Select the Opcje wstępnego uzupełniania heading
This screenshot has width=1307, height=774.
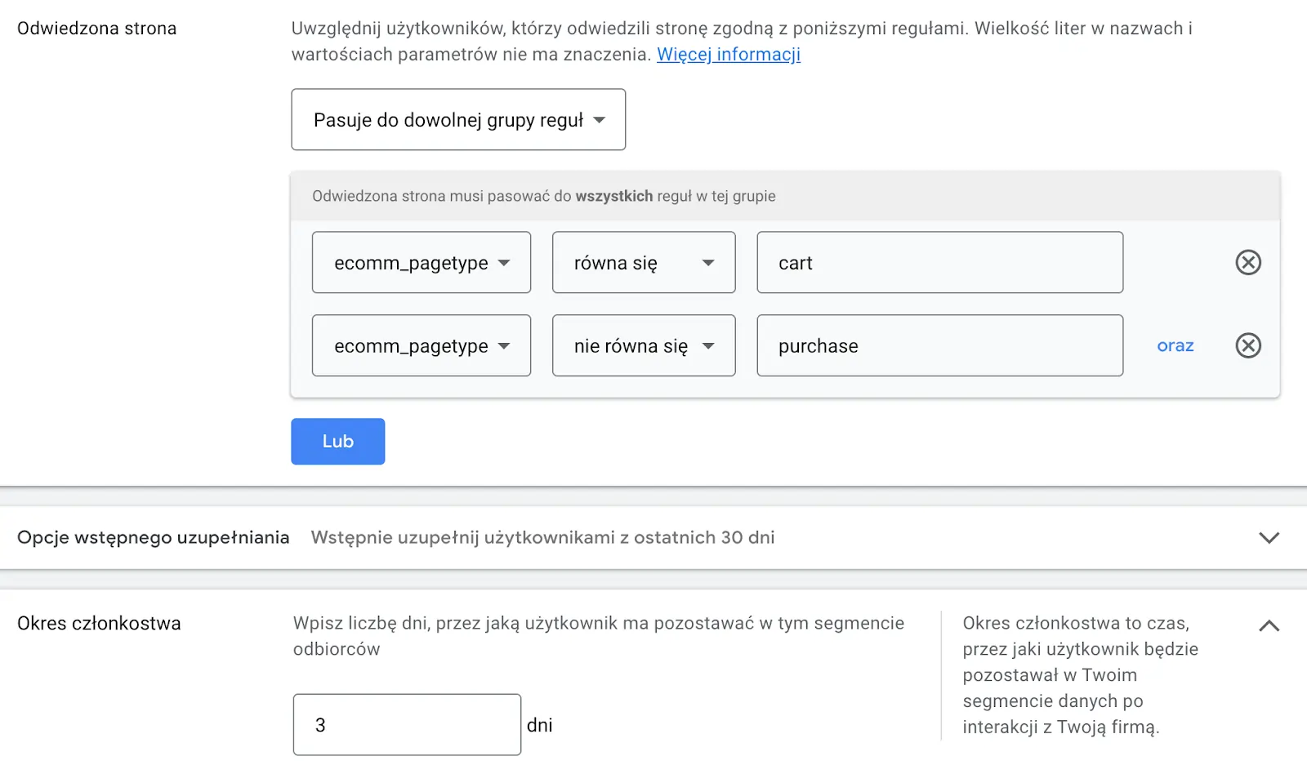pyautogui.click(x=153, y=538)
